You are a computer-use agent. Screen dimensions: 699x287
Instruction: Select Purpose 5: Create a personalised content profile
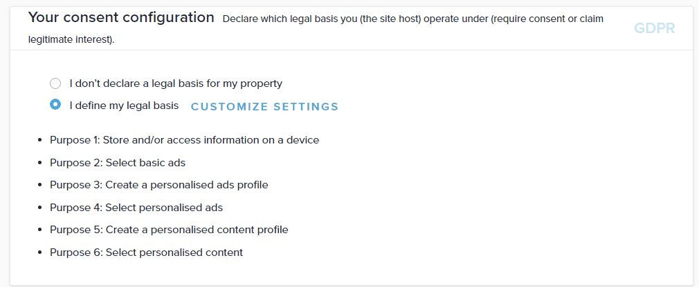pyautogui.click(x=169, y=230)
